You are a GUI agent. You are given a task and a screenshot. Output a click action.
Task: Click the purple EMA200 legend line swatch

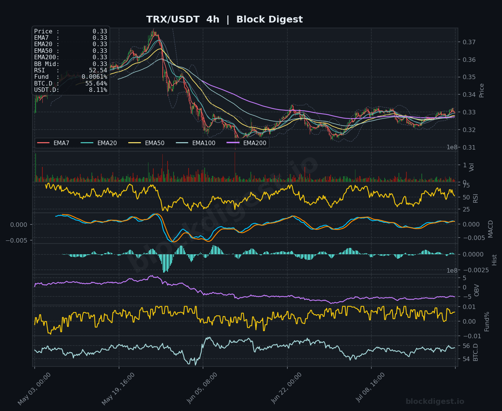(x=233, y=143)
